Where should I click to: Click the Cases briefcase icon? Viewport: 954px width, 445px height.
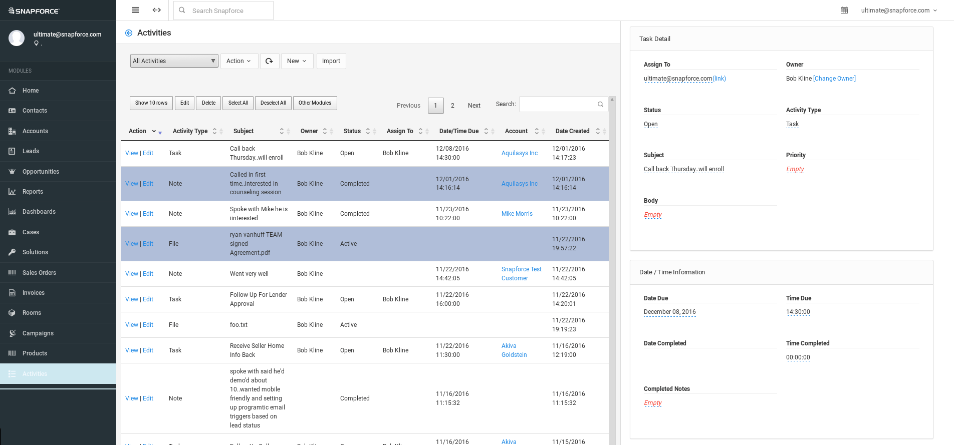coord(12,232)
